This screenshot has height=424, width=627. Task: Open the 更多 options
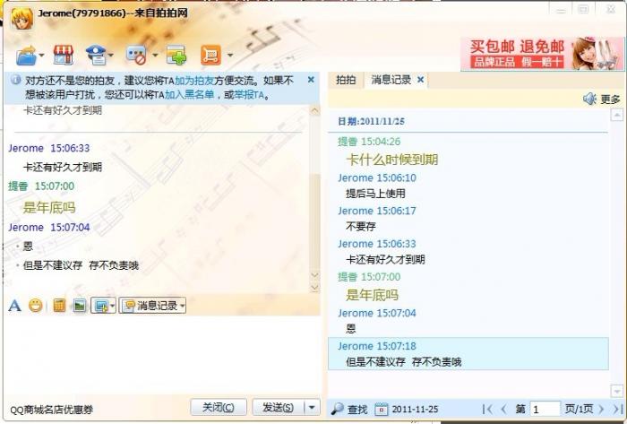click(610, 99)
